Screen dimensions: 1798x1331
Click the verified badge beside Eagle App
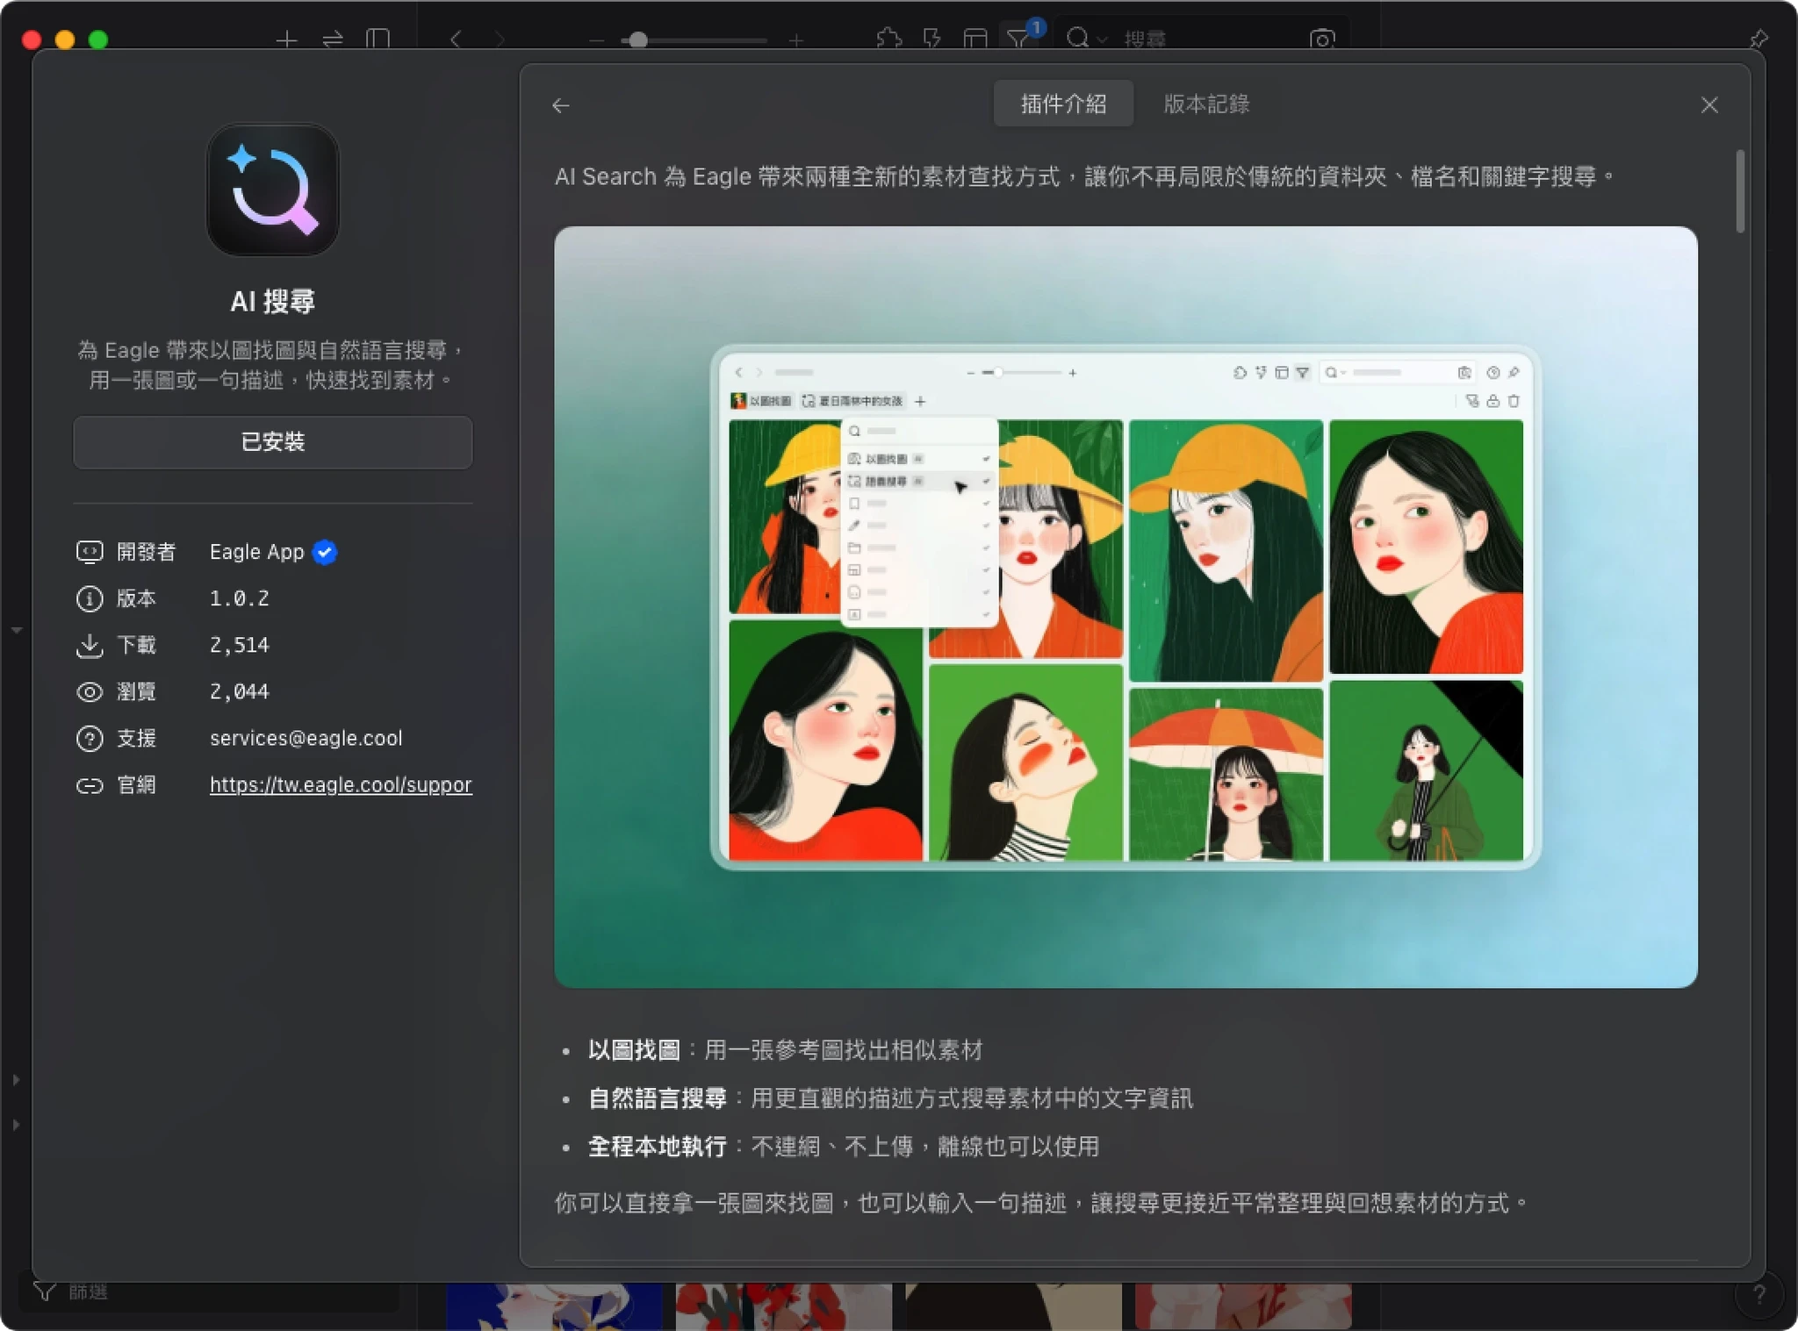pos(325,552)
